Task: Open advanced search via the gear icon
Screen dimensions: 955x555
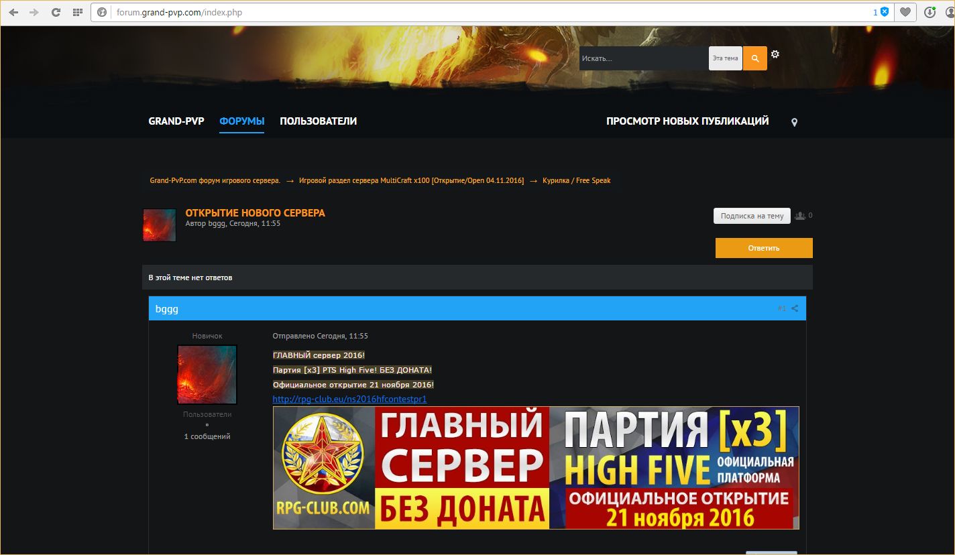Action: click(x=775, y=54)
